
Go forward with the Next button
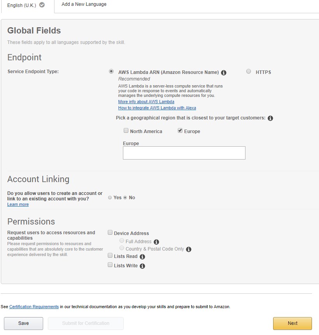point(293,323)
